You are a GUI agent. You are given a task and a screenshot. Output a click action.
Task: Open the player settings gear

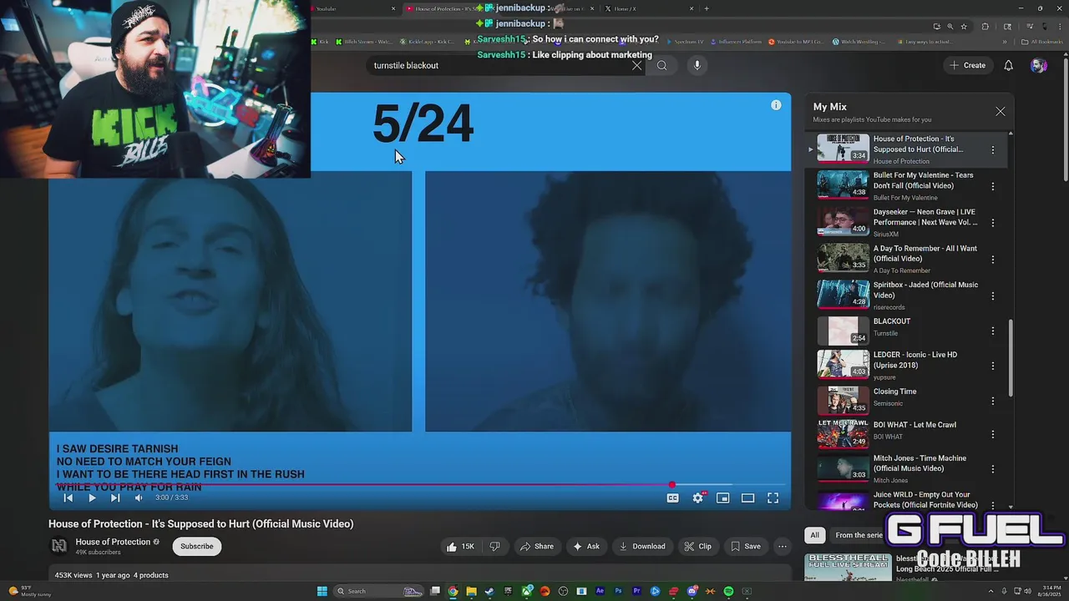tap(698, 497)
